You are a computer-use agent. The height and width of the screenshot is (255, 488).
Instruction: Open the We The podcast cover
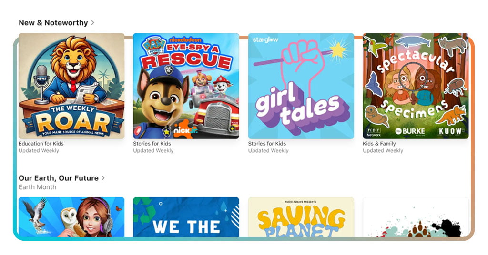point(186,217)
